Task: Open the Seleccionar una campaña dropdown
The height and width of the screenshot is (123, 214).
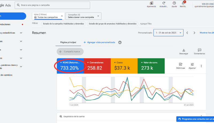Action: pos(83,16)
